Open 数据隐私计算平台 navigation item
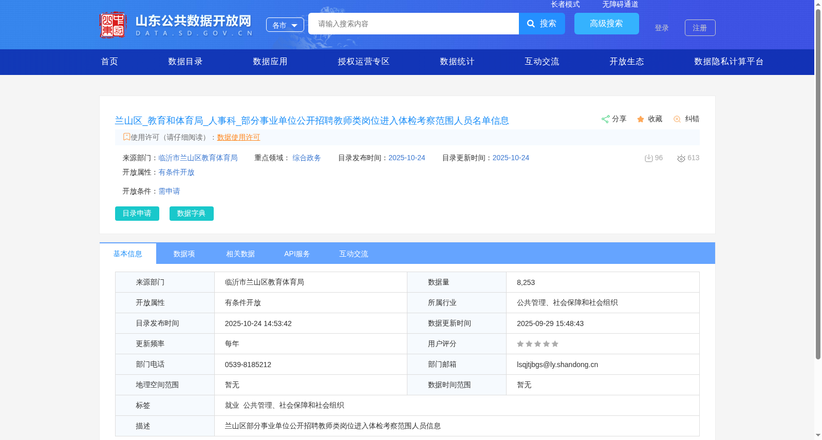822x440 pixels. [x=729, y=62]
